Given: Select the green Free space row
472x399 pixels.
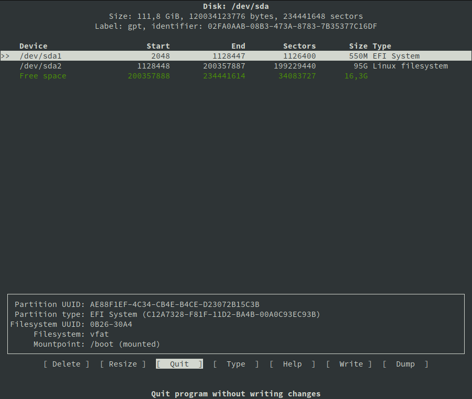Looking at the screenshot, I should click(x=43, y=76).
